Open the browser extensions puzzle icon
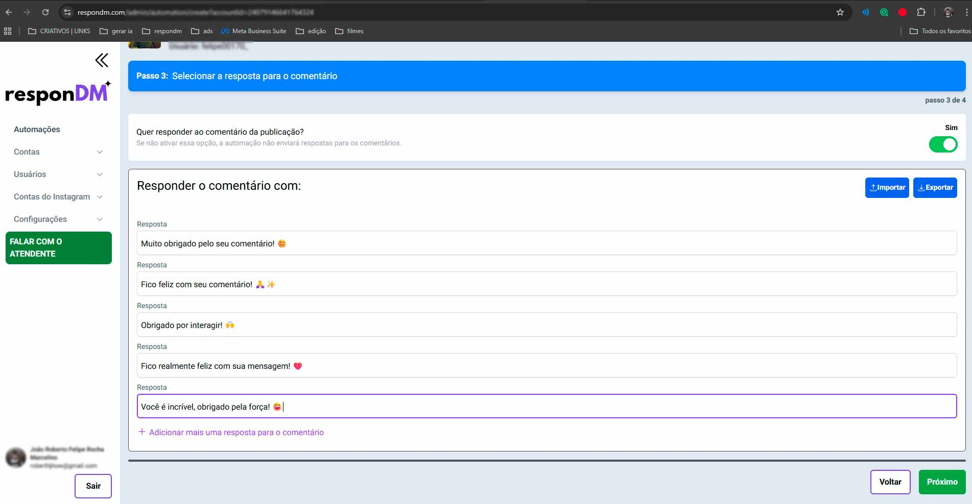Viewport: 972px width, 504px height. click(921, 12)
